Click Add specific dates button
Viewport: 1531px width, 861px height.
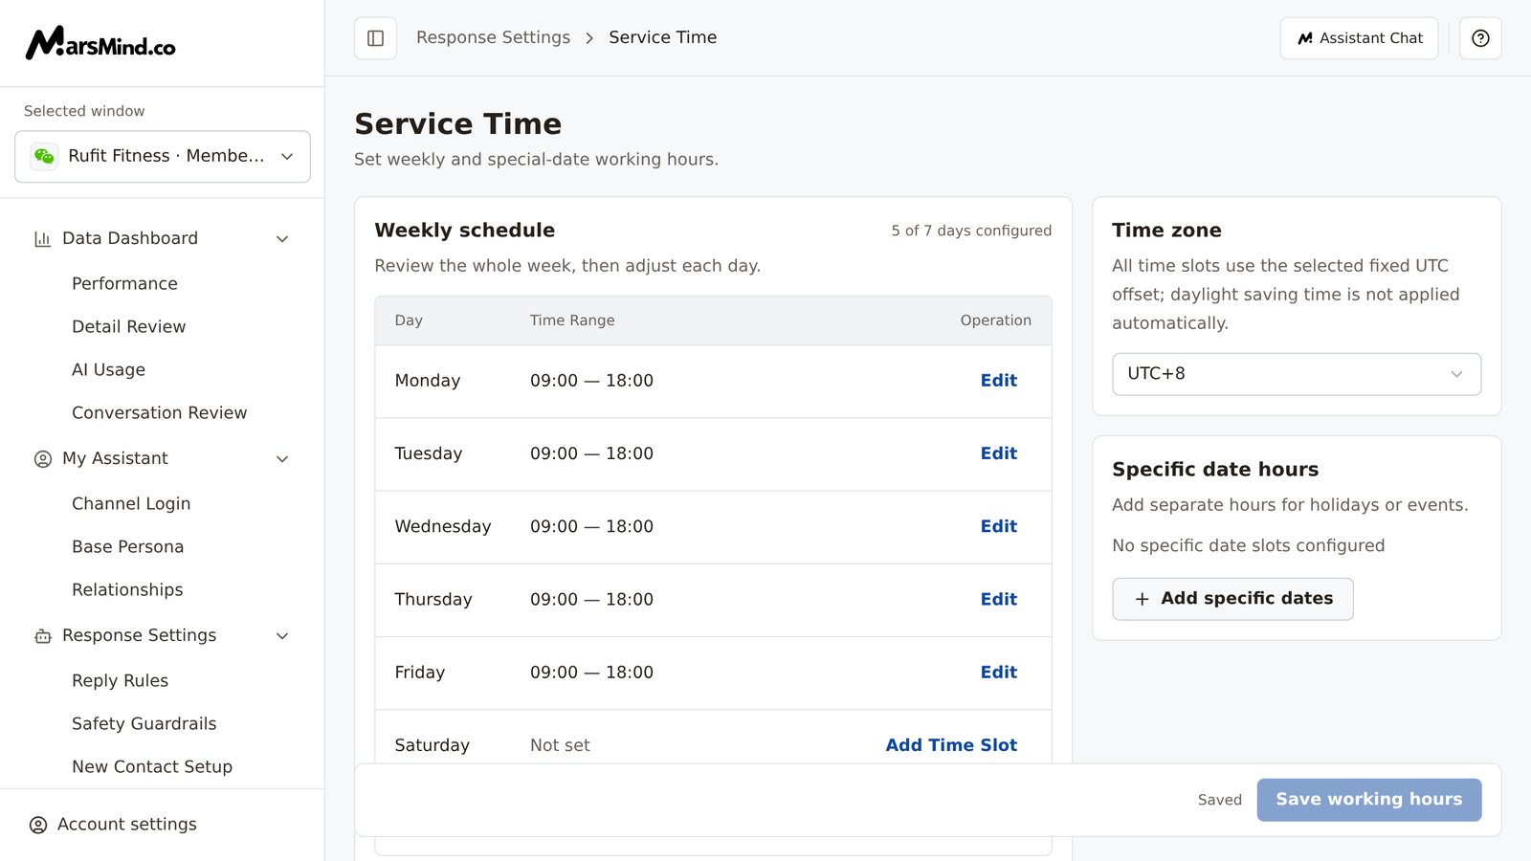pos(1232,599)
